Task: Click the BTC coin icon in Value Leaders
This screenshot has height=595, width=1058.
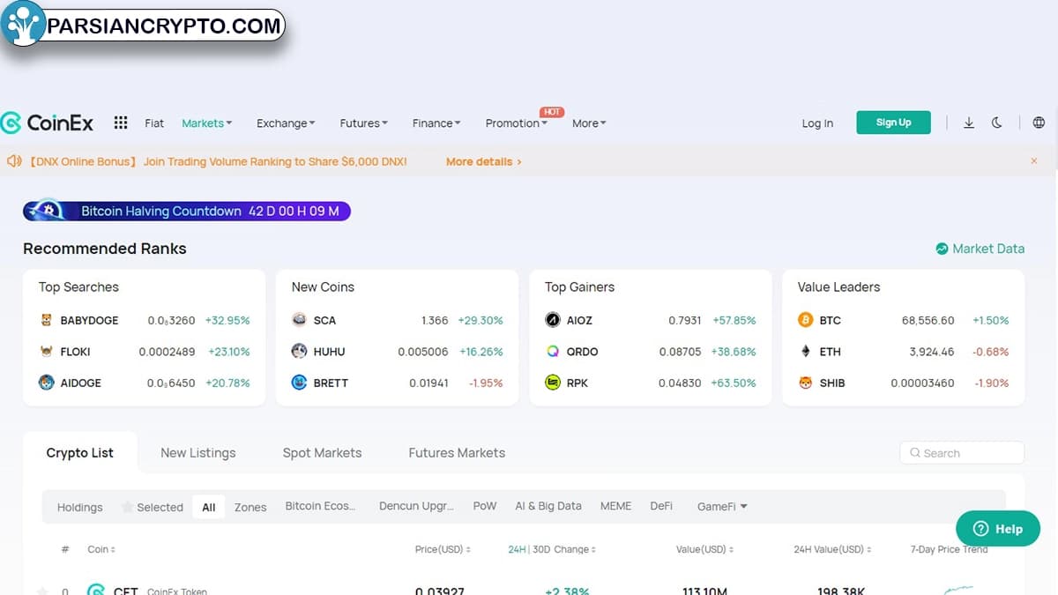Action: [805, 320]
